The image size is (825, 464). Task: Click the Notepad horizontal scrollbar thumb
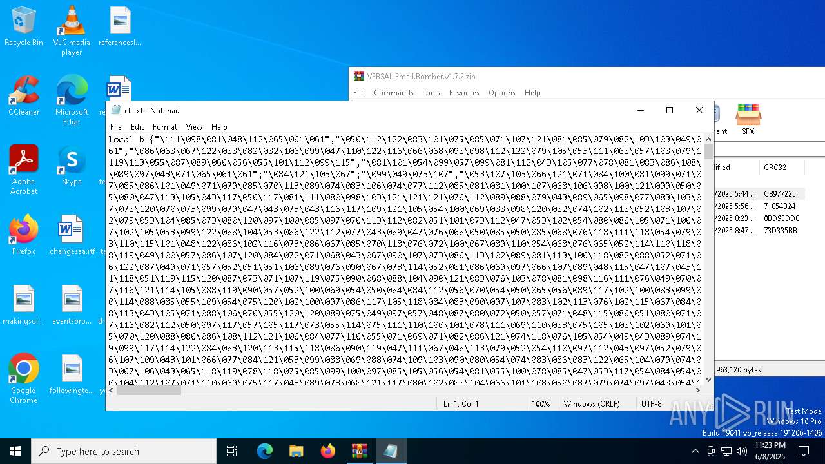coord(149,390)
